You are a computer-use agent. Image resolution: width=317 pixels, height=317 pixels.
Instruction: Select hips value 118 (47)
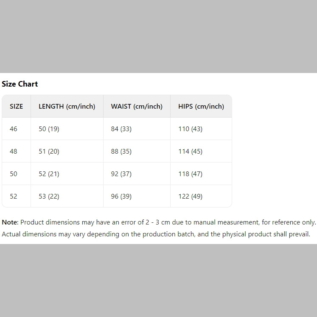pyautogui.click(x=191, y=174)
